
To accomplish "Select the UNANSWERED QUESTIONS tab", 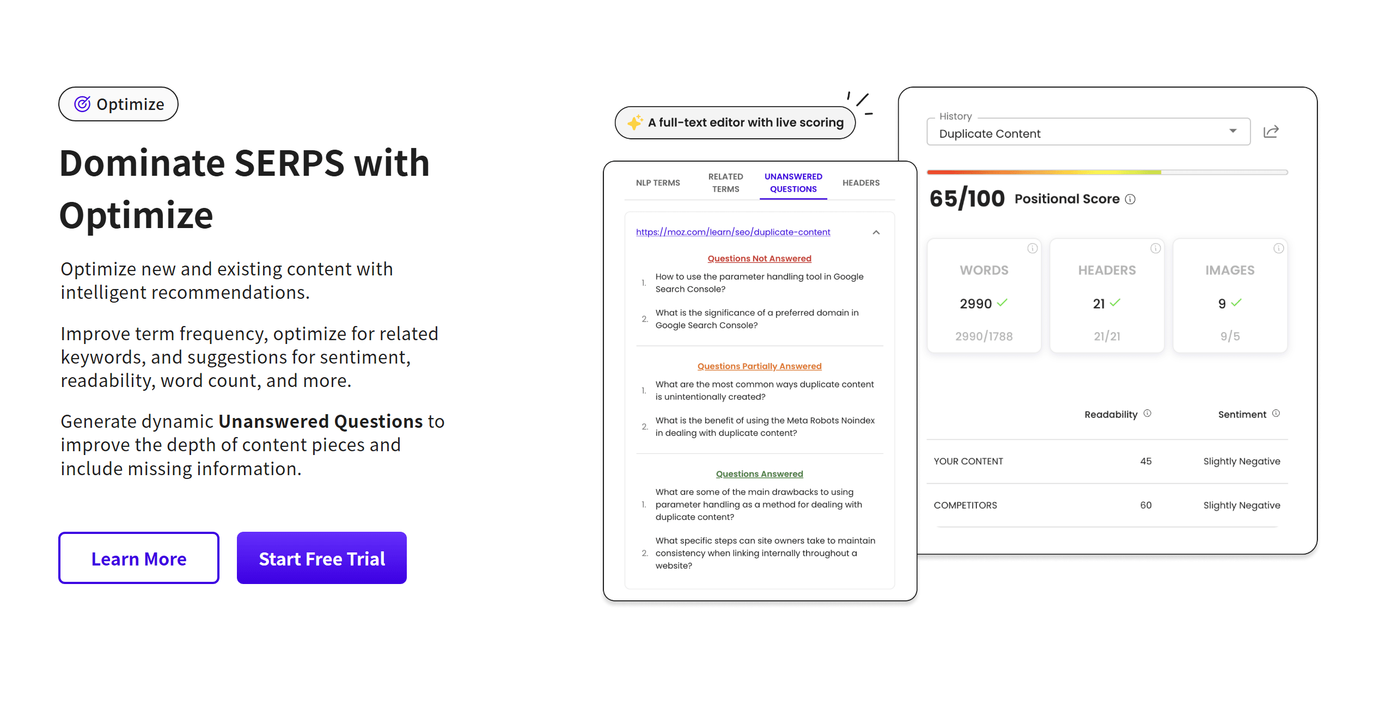I will coord(793,183).
